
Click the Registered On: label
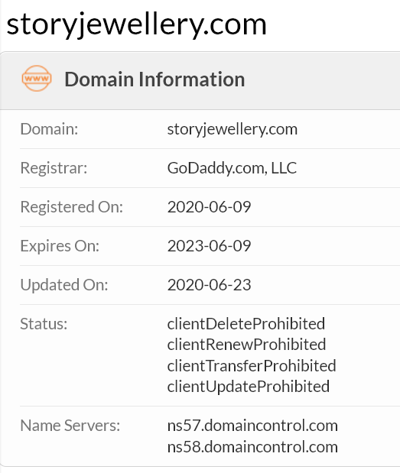pos(72,207)
